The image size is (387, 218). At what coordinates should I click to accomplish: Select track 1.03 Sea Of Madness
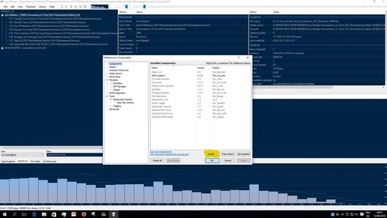(x=48, y=26)
